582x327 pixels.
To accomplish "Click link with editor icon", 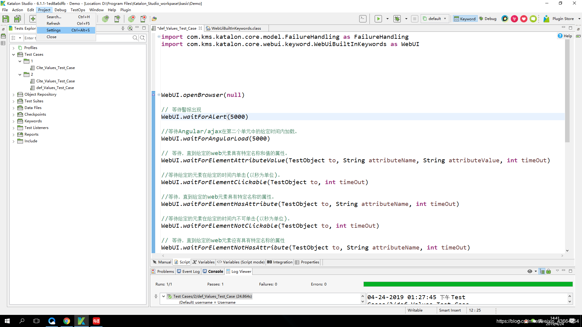I will 130,28.
